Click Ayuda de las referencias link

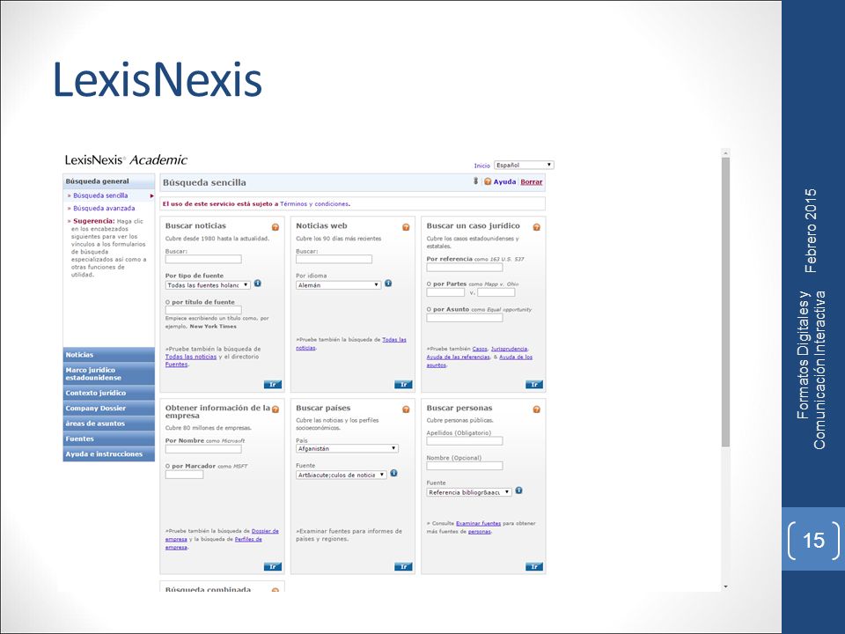coord(458,357)
